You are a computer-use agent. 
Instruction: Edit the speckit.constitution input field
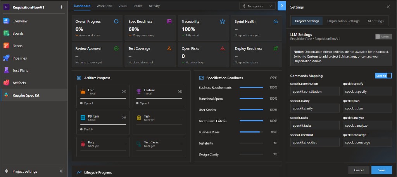tap(315, 91)
